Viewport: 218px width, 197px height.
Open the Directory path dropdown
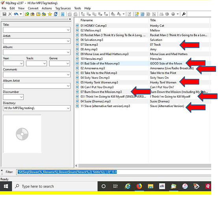tap(68, 108)
